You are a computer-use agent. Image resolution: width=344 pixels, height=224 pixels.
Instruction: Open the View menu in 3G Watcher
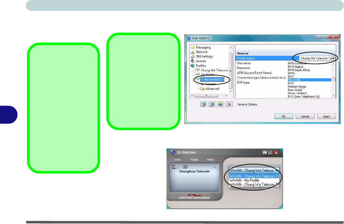click(x=177, y=160)
